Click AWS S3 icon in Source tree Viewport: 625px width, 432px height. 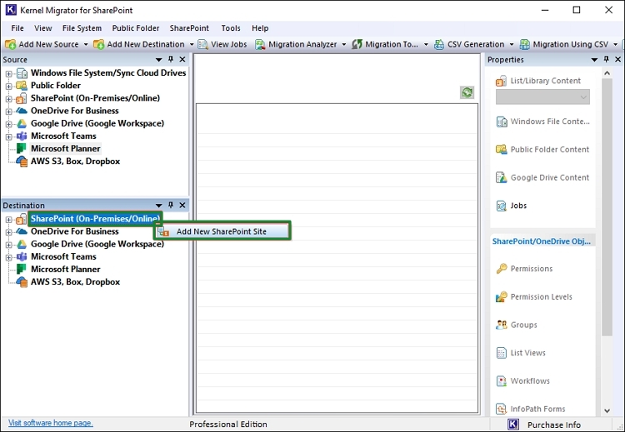(x=22, y=161)
